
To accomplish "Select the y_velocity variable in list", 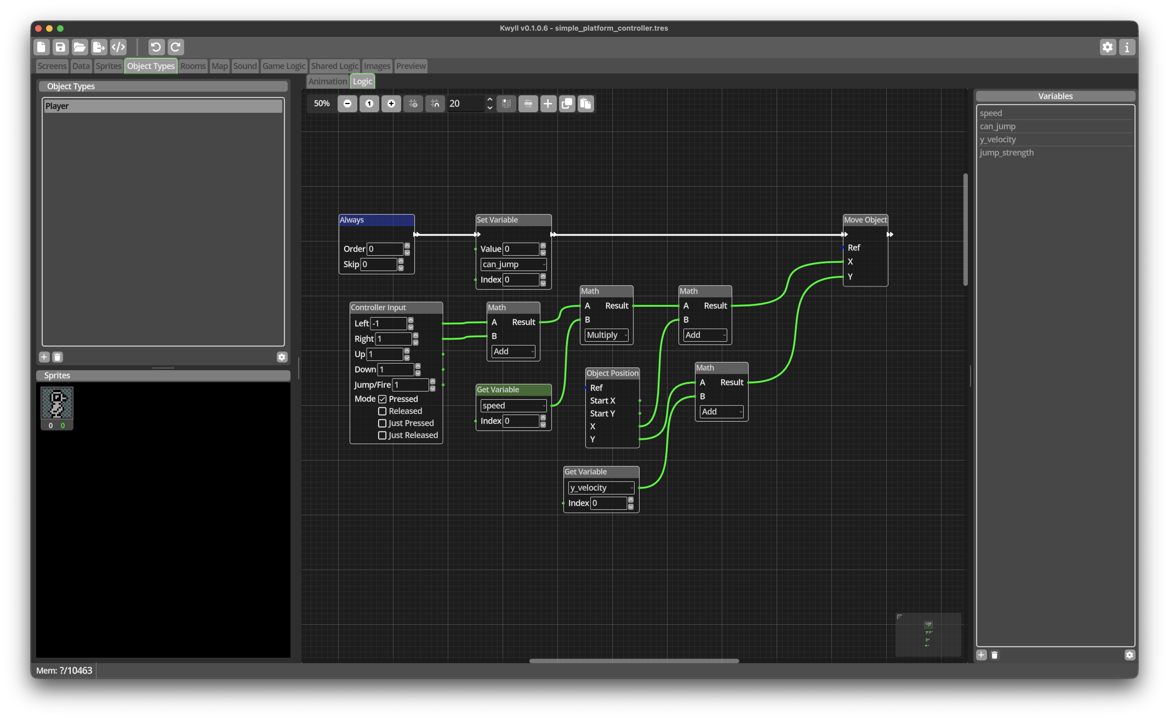I will point(1055,140).
